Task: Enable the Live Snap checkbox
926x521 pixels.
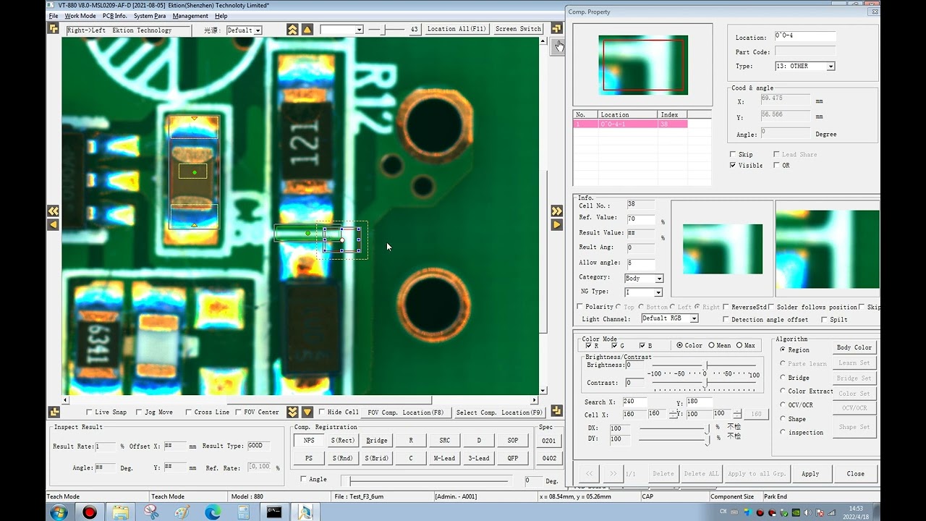Action: (89, 412)
